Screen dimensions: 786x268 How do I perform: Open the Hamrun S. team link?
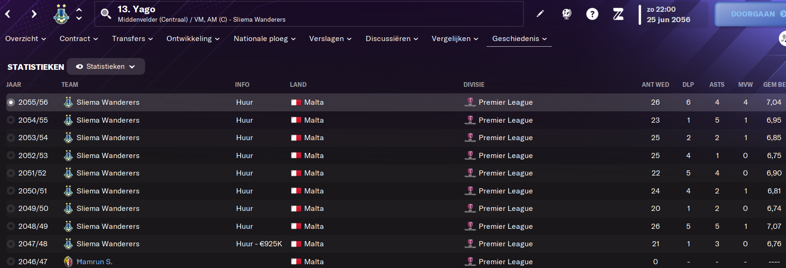coord(94,262)
